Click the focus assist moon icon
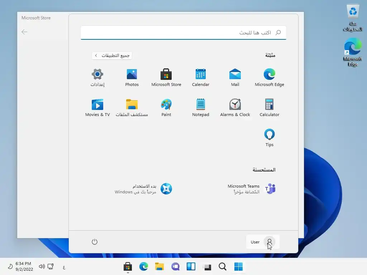Viewport: 367px width, 275px height. (10, 266)
